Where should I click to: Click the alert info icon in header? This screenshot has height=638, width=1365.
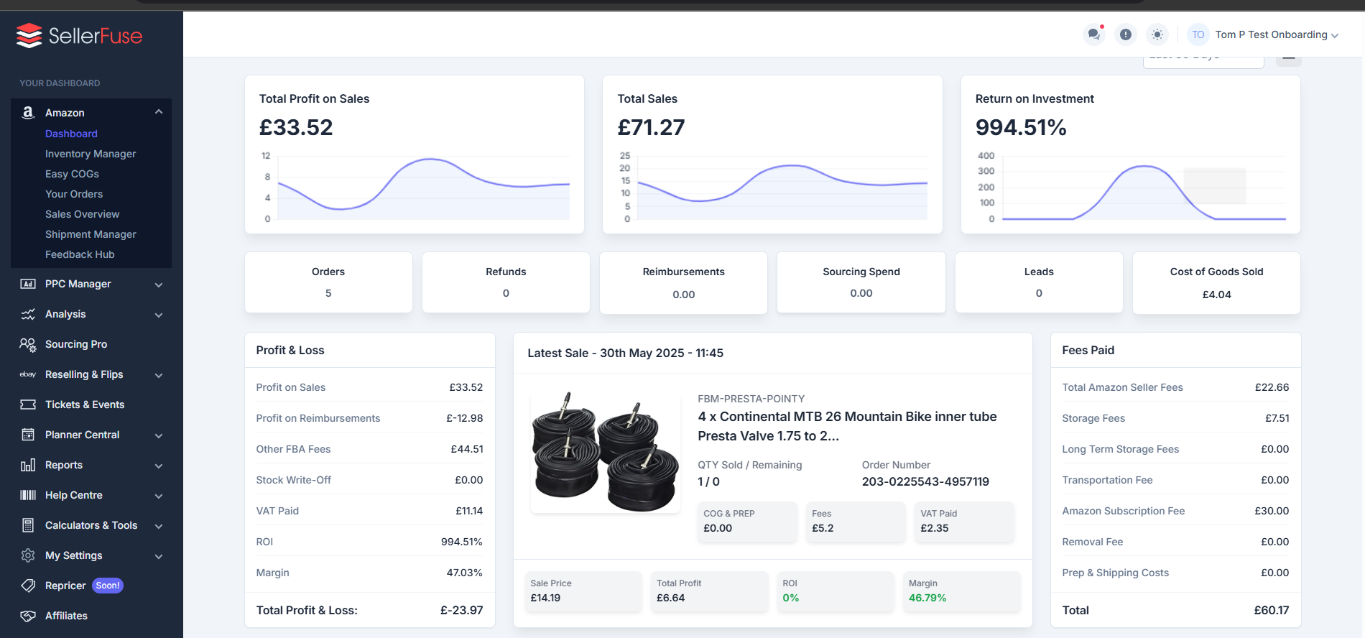pos(1126,34)
